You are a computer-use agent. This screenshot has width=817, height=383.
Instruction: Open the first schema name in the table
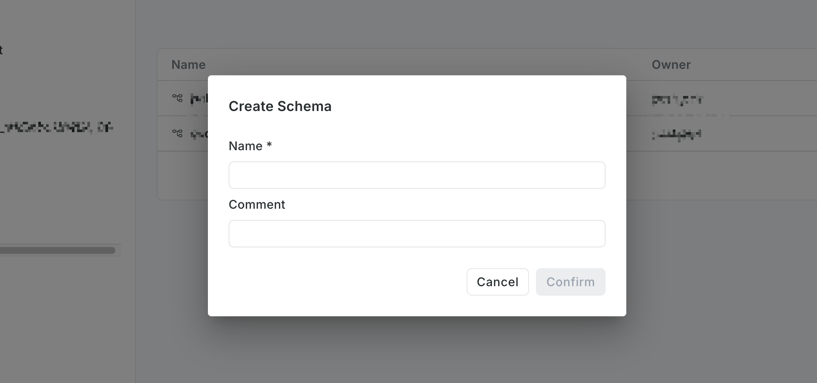pyautogui.click(x=199, y=99)
